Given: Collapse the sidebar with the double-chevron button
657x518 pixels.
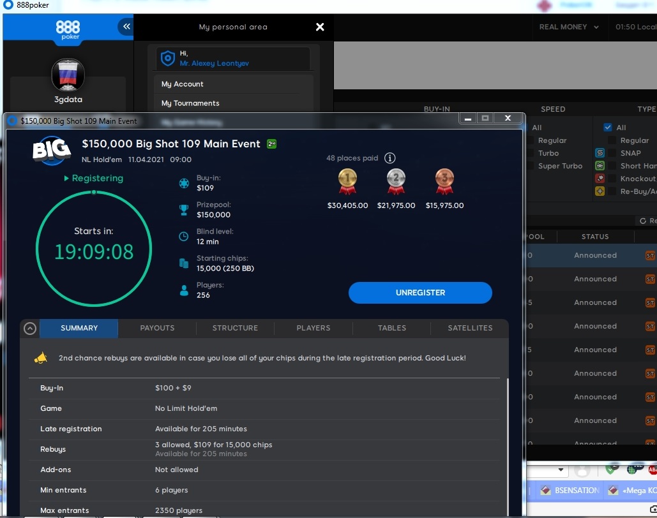Looking at the screenshot, I should click(126, 27).
